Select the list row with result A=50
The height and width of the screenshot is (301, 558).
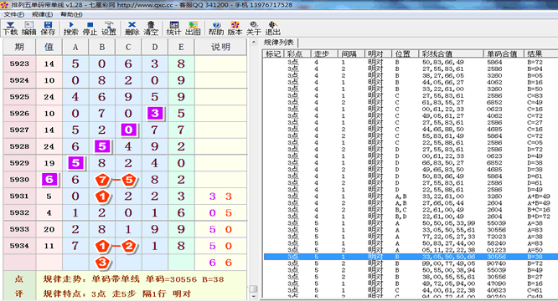coord(411,250)
